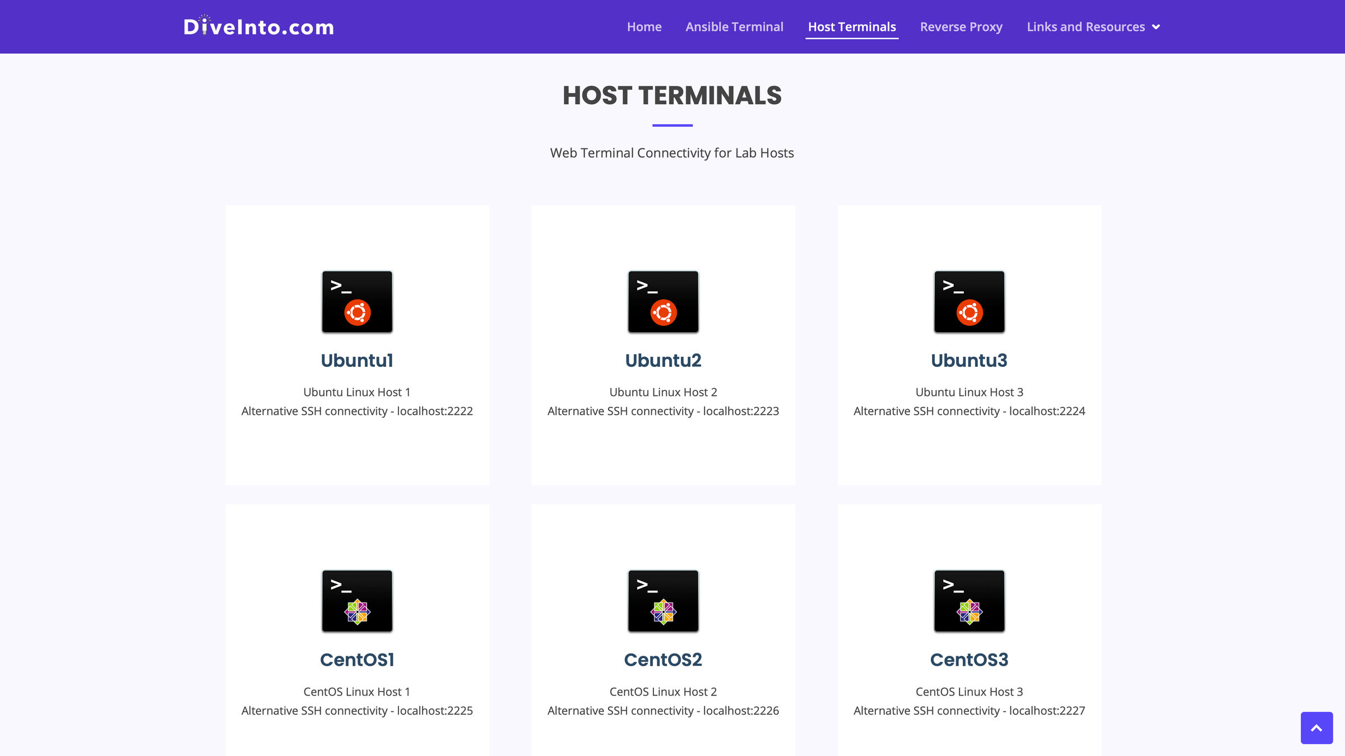Click the CentOS1 heading link

click(357, 660)
